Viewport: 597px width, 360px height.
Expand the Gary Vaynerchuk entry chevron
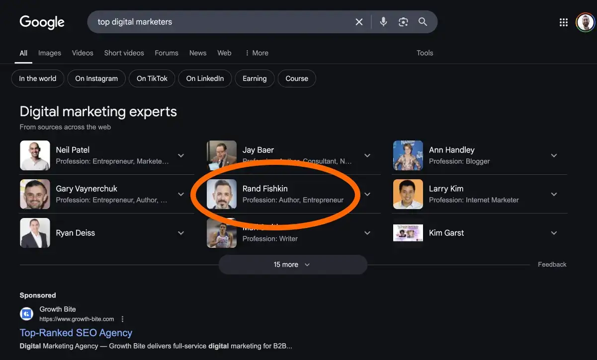tap(181, 194)
